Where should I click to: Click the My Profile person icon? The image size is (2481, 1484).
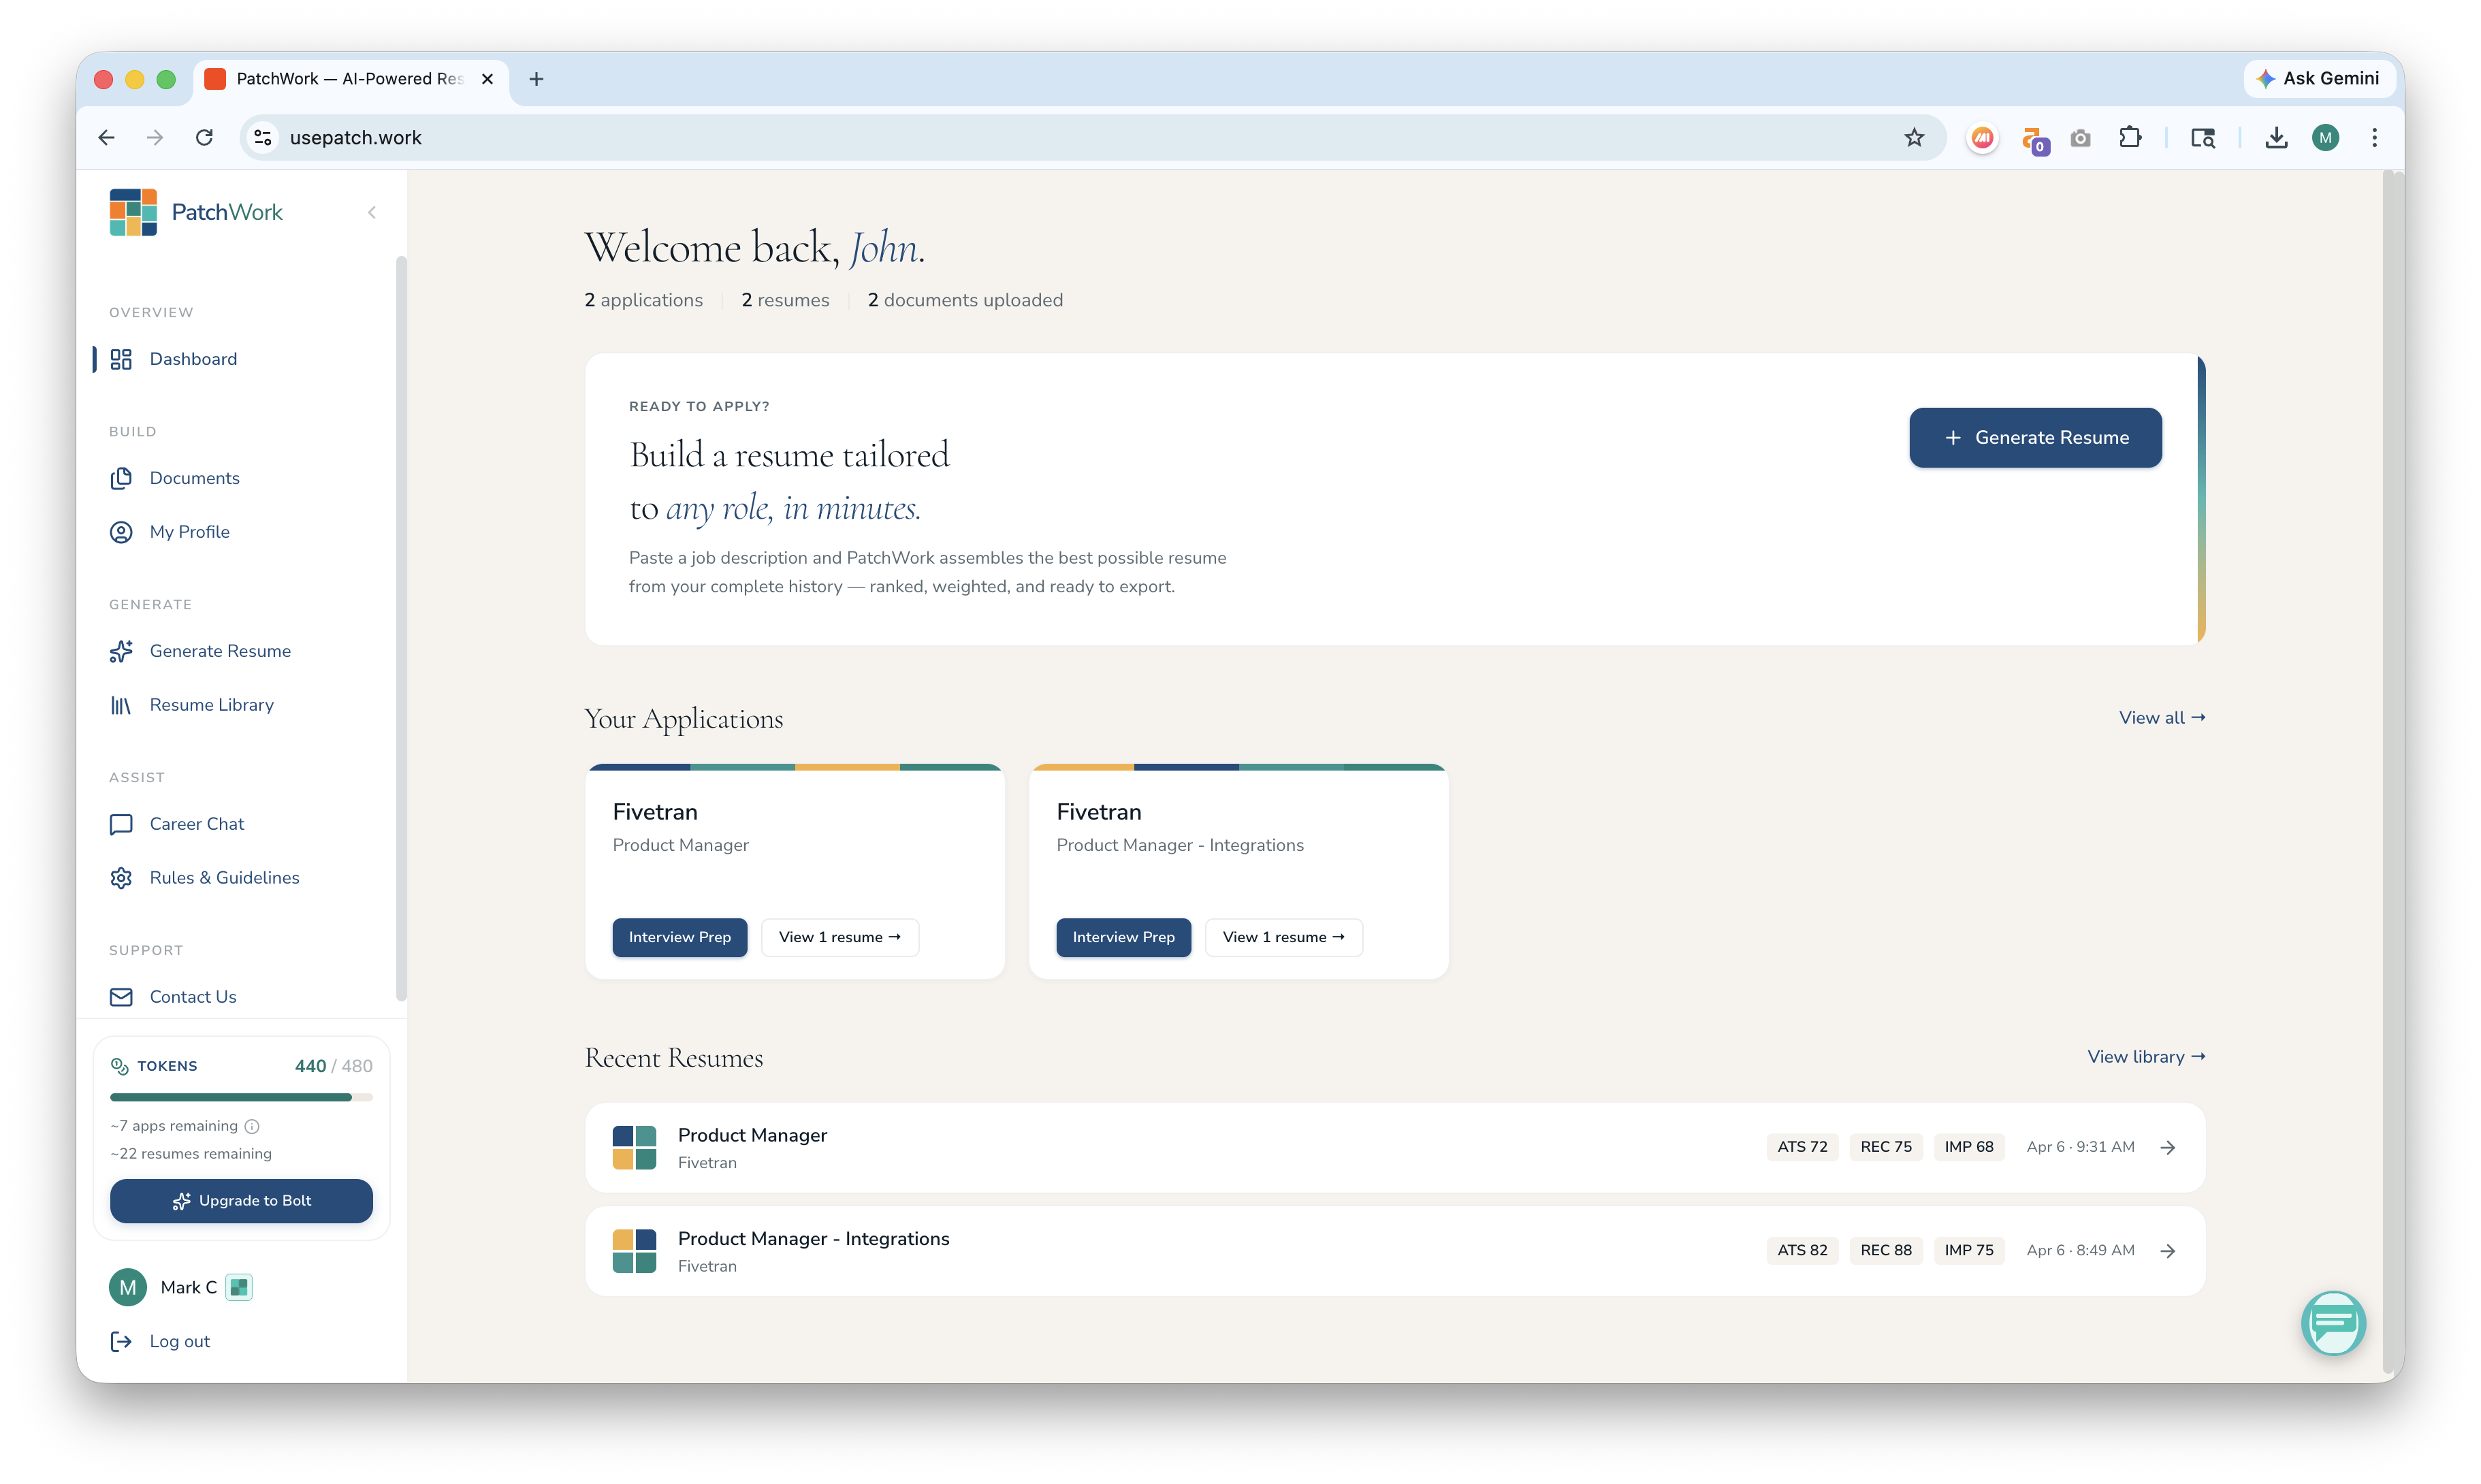coord(121,532)
